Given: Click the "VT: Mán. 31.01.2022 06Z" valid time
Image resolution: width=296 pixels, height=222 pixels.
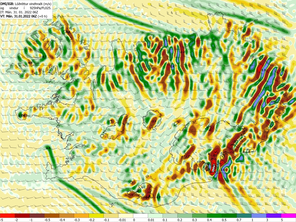Looking at the screenshot, I should (19, 16).
